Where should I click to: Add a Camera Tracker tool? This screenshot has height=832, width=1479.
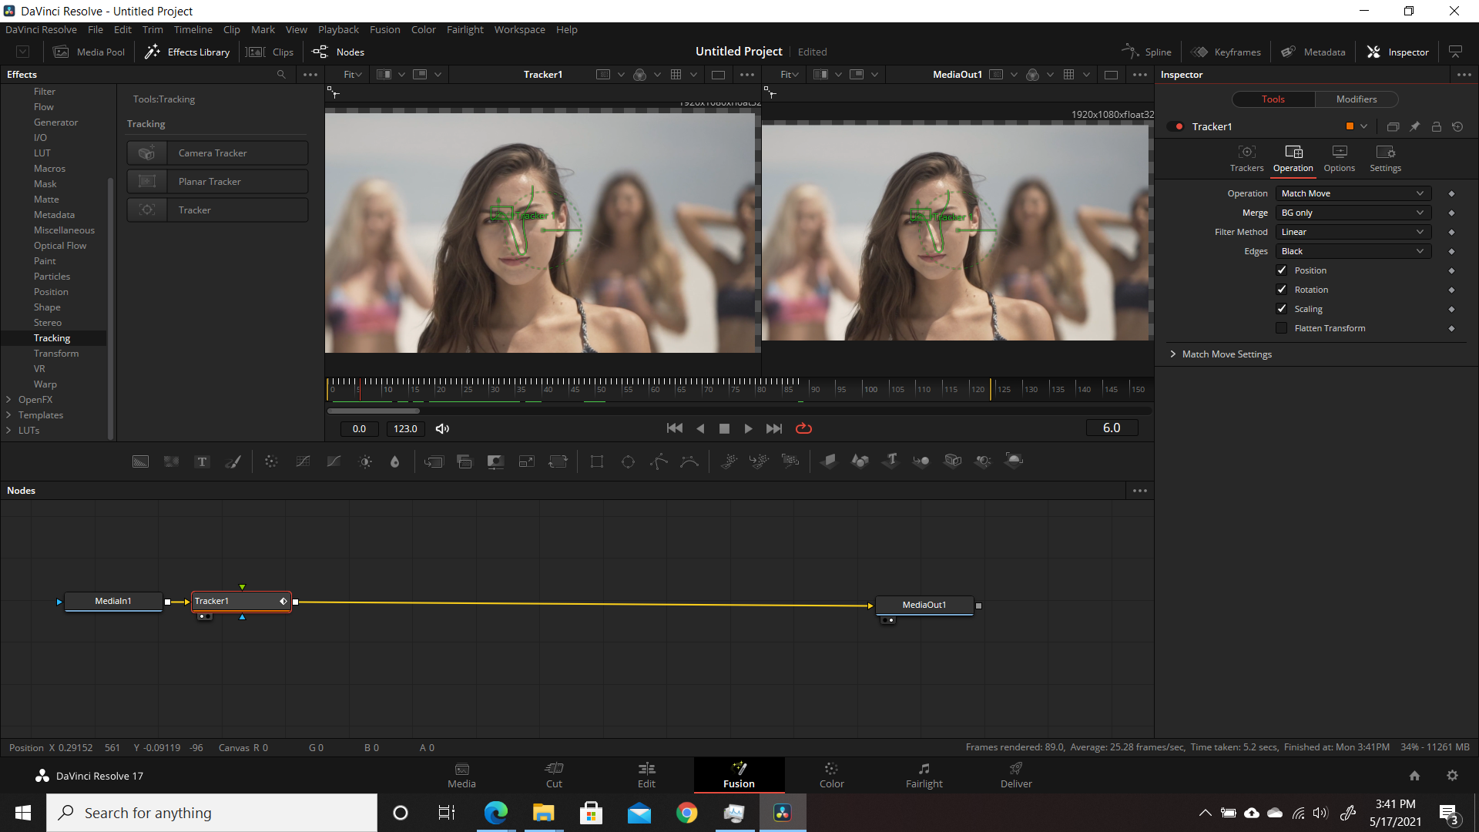pyautogui.click(x=217, y=153)
